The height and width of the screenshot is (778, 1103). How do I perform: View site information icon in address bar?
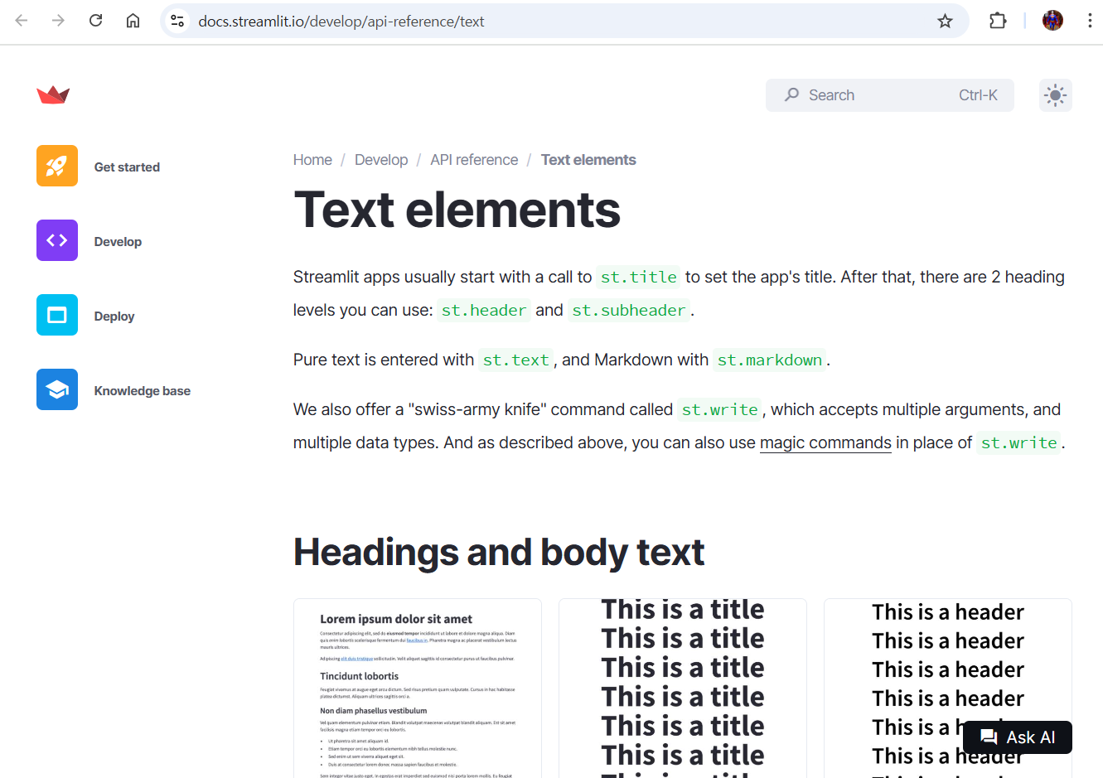pos(177,21)
